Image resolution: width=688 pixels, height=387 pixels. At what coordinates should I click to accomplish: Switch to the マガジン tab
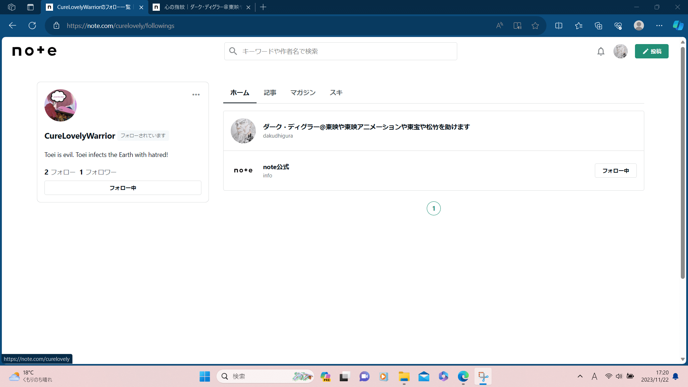click(x=303, y=93)
